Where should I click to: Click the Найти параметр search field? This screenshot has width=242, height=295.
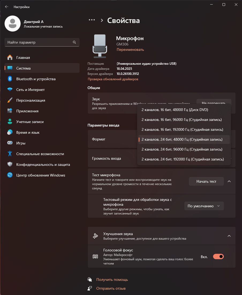point(39,42)
